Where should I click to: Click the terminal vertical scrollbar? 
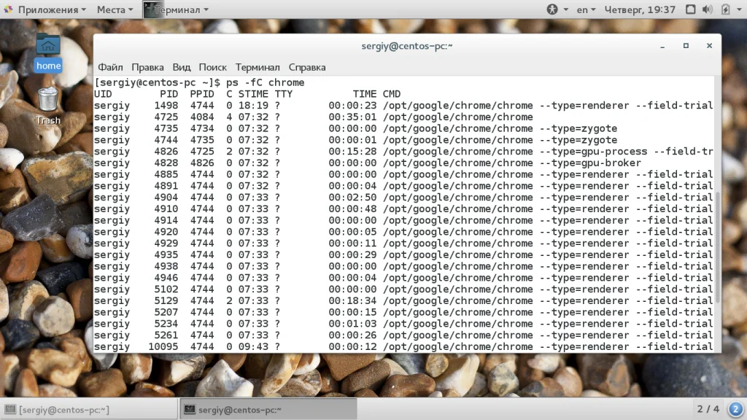point(717,248)
